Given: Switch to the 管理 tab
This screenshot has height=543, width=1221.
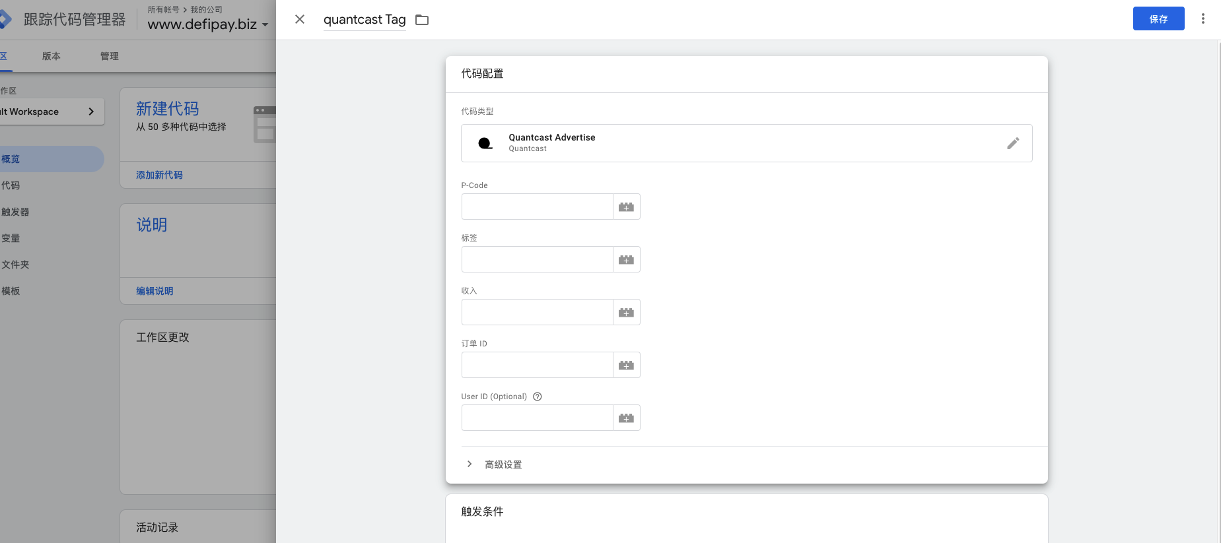Looking at the screenshot, I should [110, 56].
